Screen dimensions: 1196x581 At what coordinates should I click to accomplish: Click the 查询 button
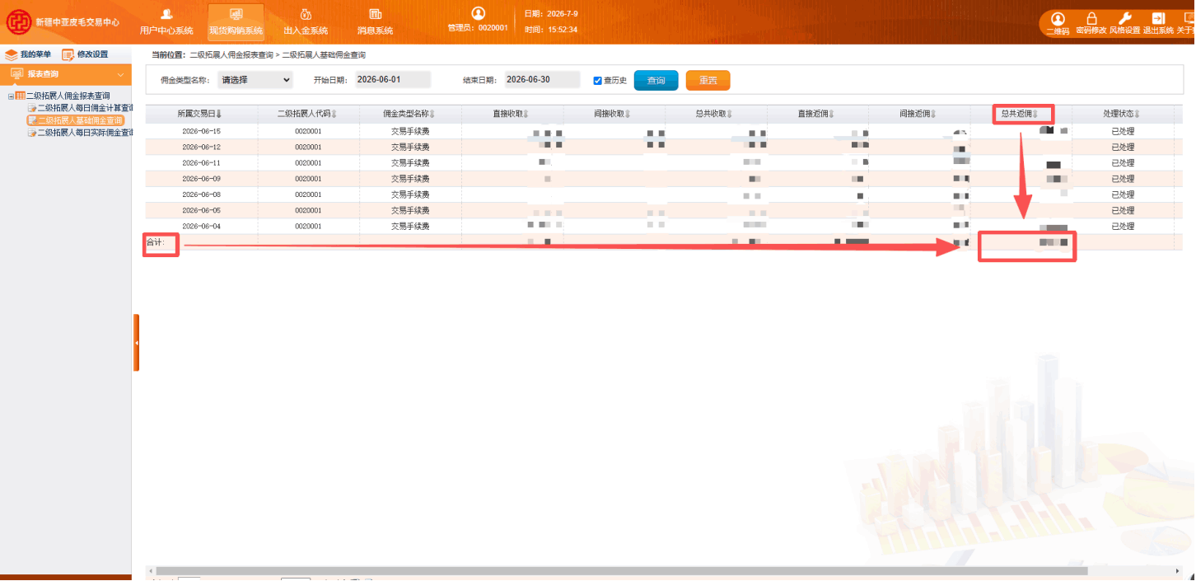tap(656, 80)
